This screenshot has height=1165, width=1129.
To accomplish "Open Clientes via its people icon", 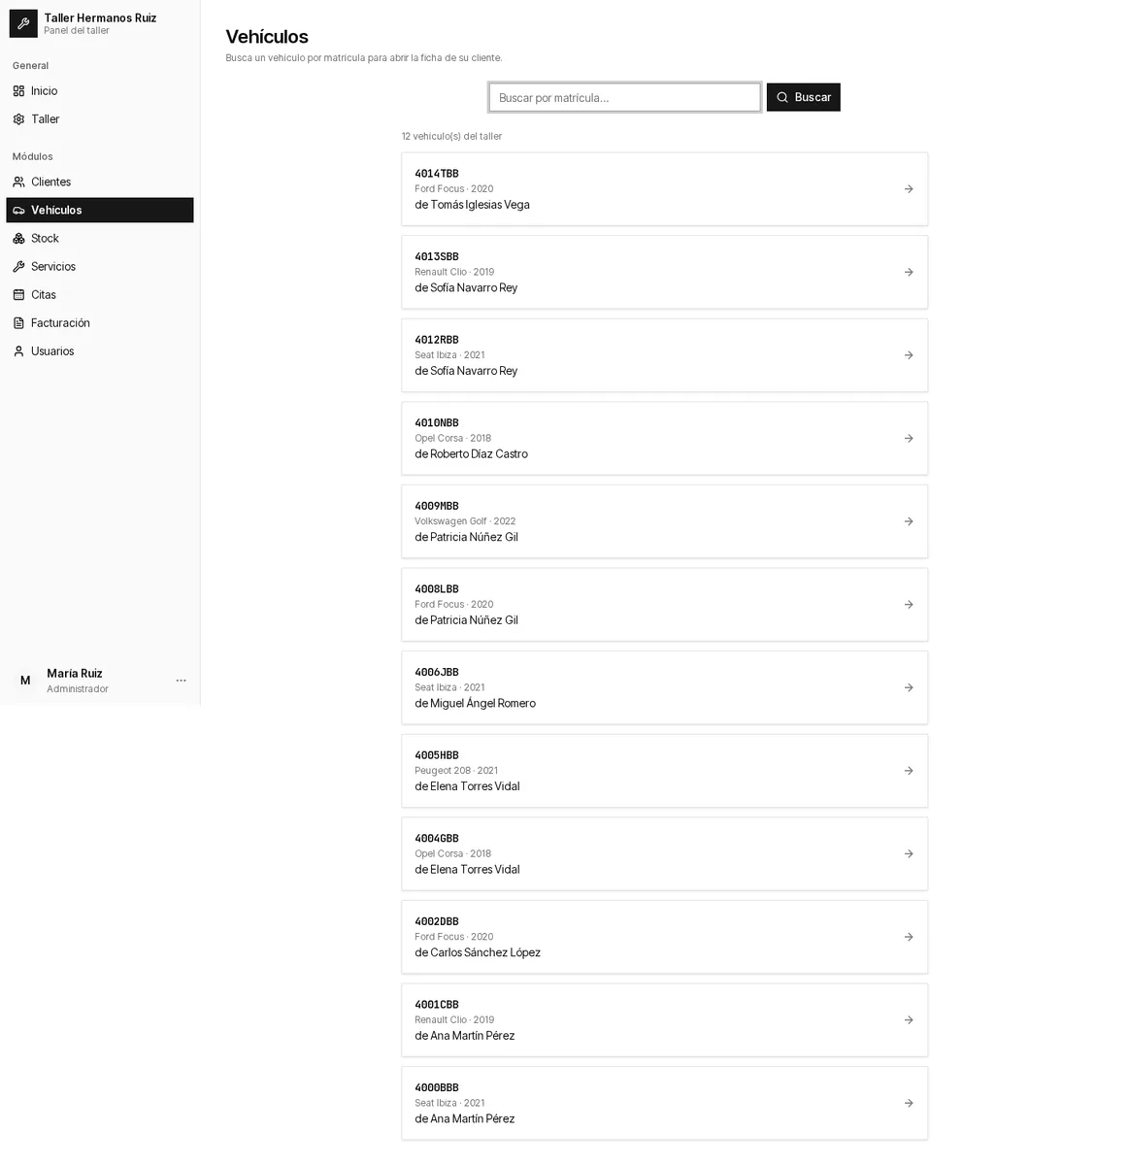I will point(18,183).
